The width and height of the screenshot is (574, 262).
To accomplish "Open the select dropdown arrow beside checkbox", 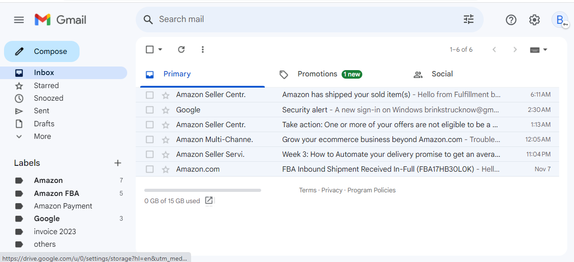I will click(160, 49).
